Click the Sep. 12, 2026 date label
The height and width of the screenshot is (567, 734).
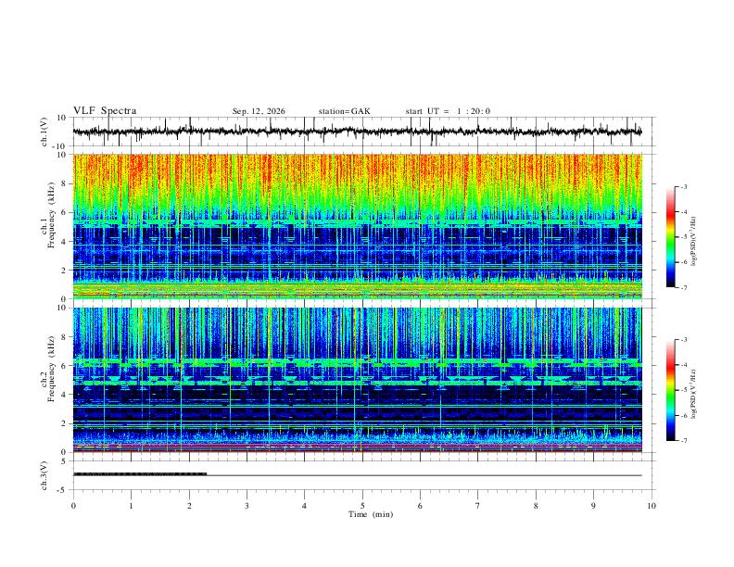[259, 111]
